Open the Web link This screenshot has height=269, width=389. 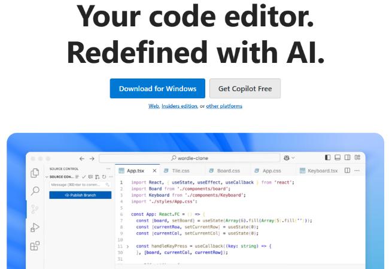point(154,106)
